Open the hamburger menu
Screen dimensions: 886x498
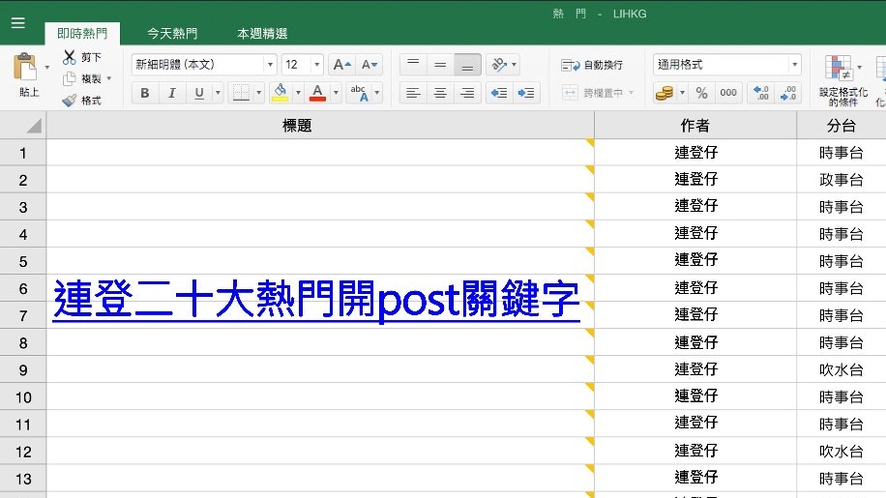point(17,23)
